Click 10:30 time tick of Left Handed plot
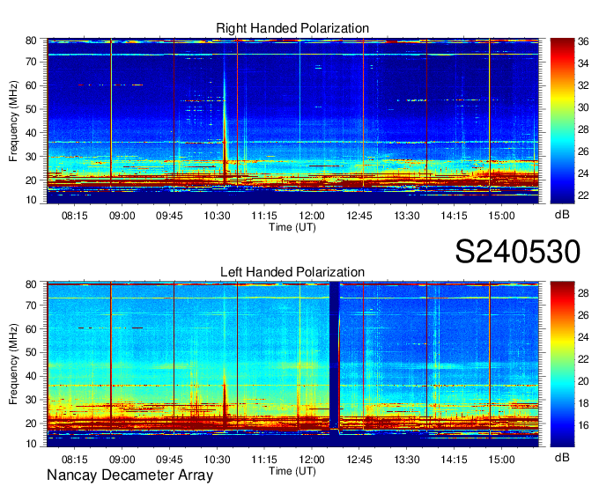The height and width of the screenshot is (486, 599). click(x=217, y=460)
